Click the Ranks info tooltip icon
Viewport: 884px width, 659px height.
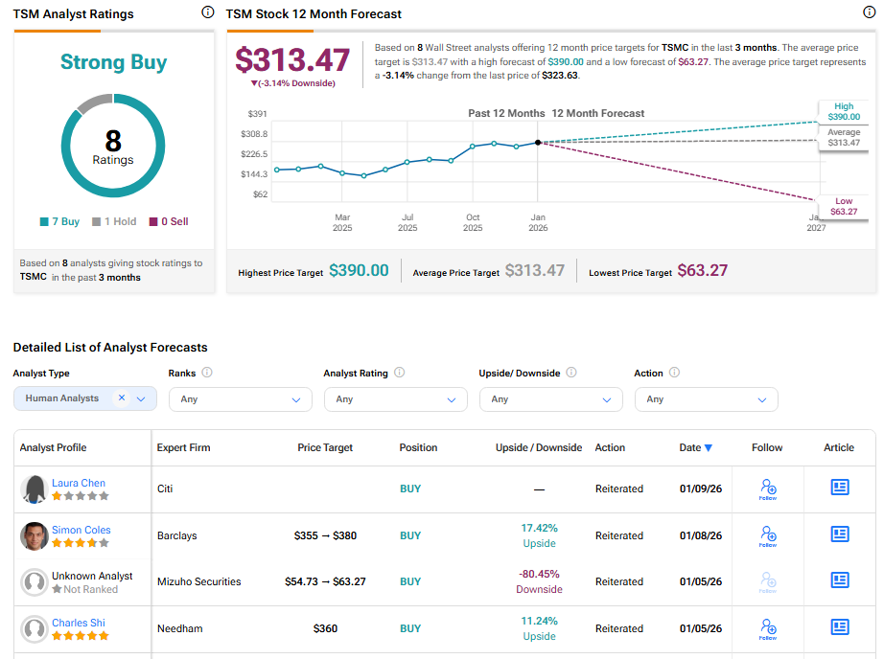pos(207,373)
